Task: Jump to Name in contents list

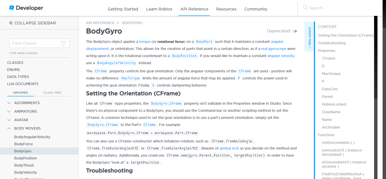Action: (327, 120)
